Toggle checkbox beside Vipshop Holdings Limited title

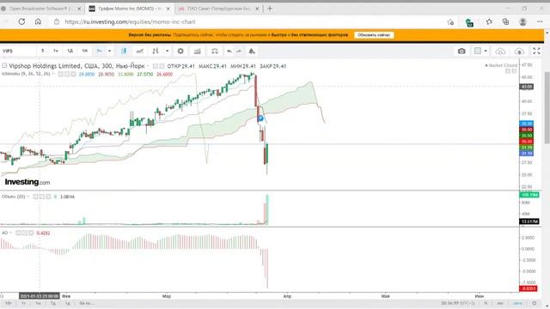[4, 65]
